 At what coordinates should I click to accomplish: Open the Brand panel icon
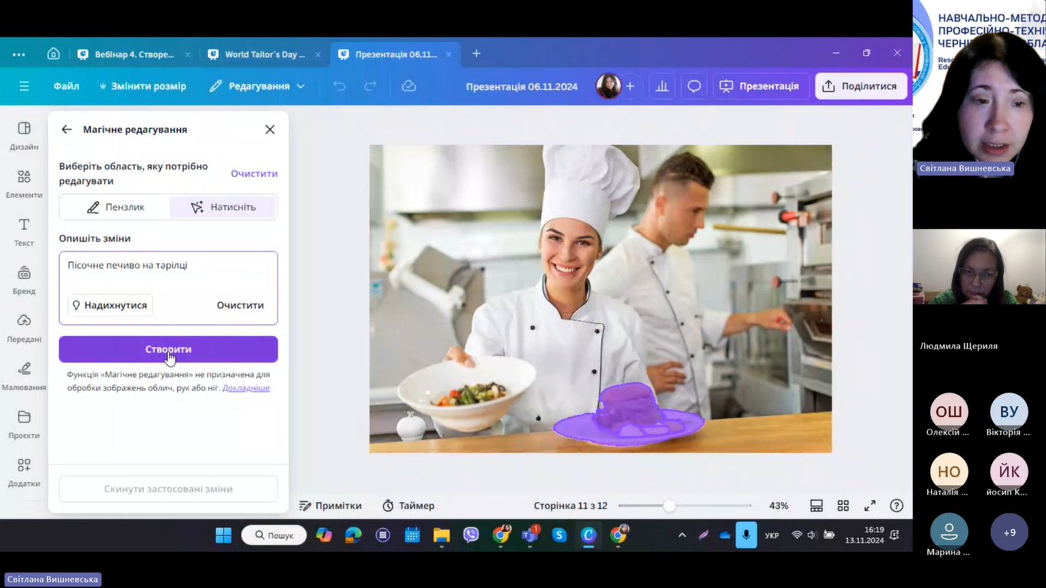[24, 279]
